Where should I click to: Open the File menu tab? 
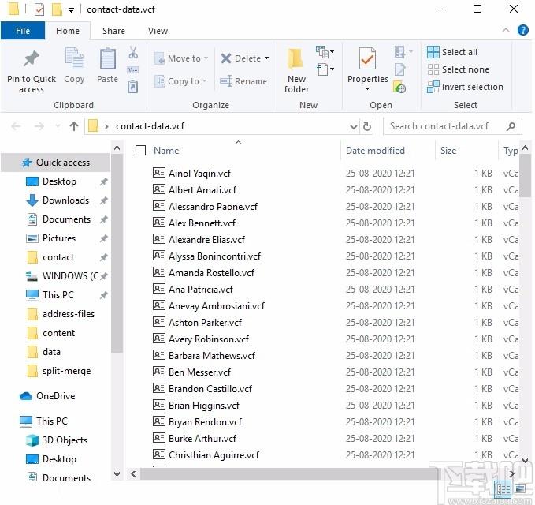coord(23,31)
